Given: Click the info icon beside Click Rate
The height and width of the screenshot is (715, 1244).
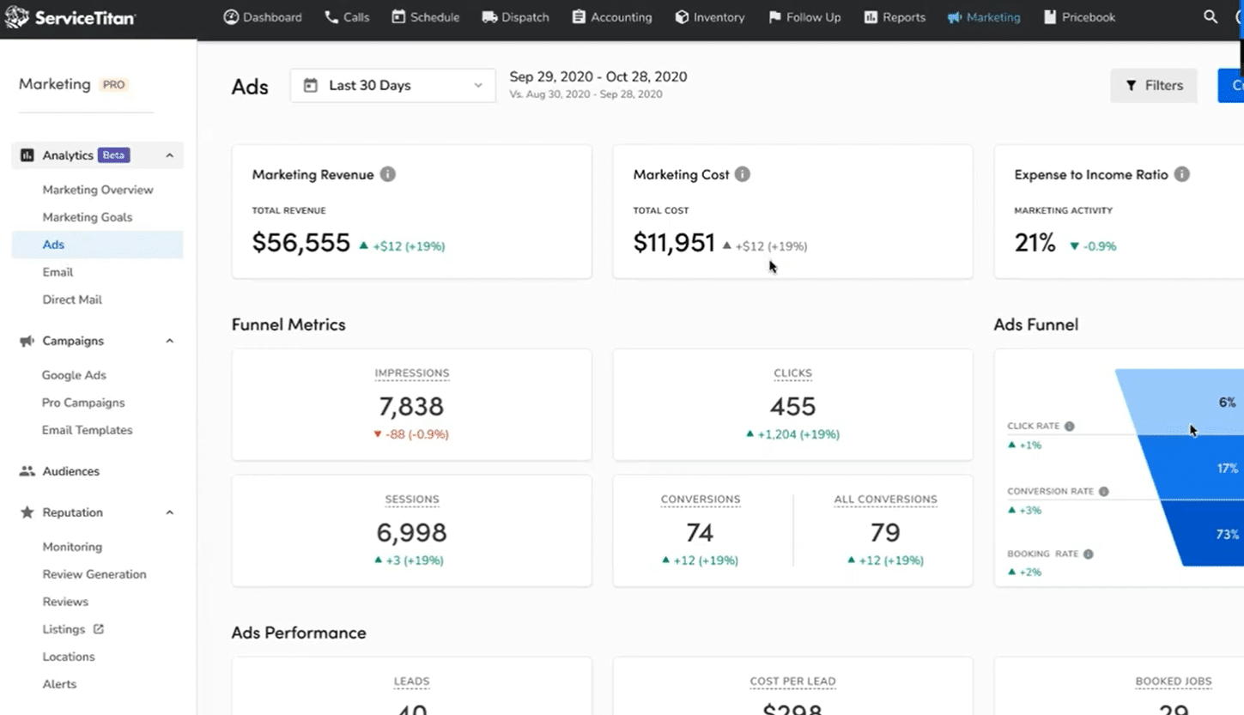Looking at the screenshot, I should tap(1070, 427).
